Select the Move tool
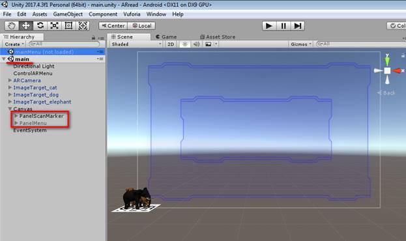The height and width of the screenshot is (241, 406). [26, 25]
